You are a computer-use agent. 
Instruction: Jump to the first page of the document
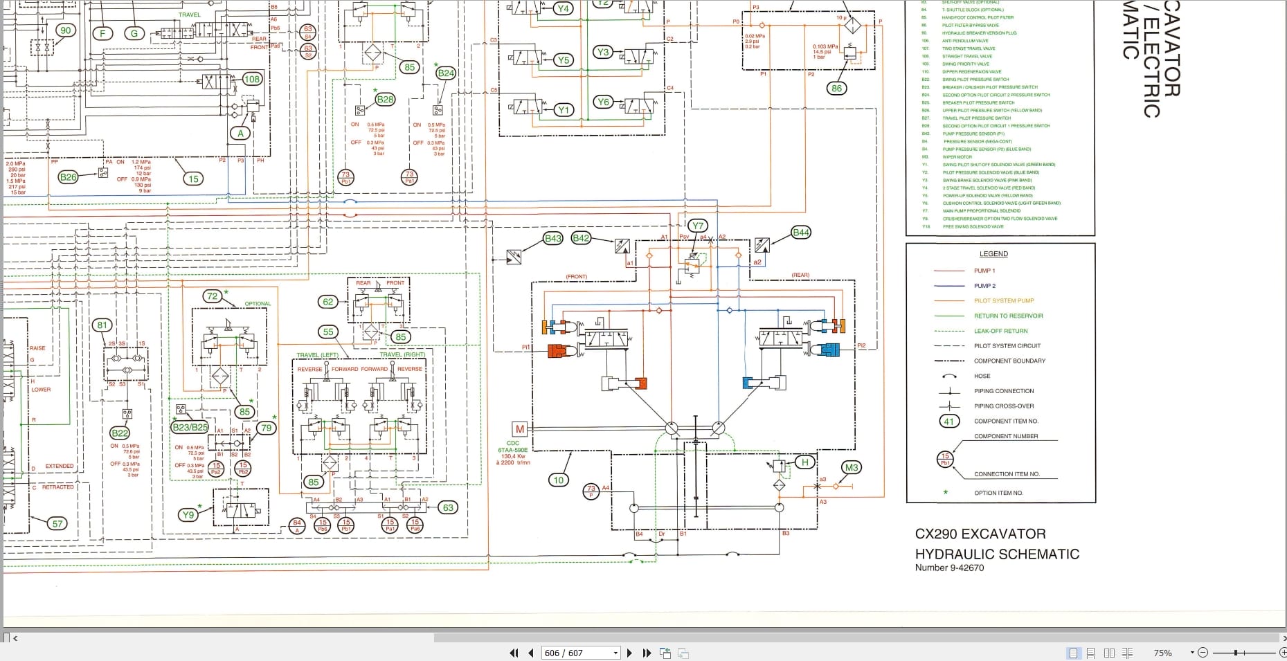click(514, 653)
